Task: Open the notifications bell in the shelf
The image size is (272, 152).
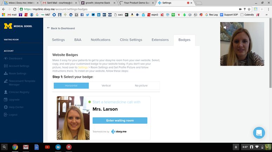Action: click(236, 147)
